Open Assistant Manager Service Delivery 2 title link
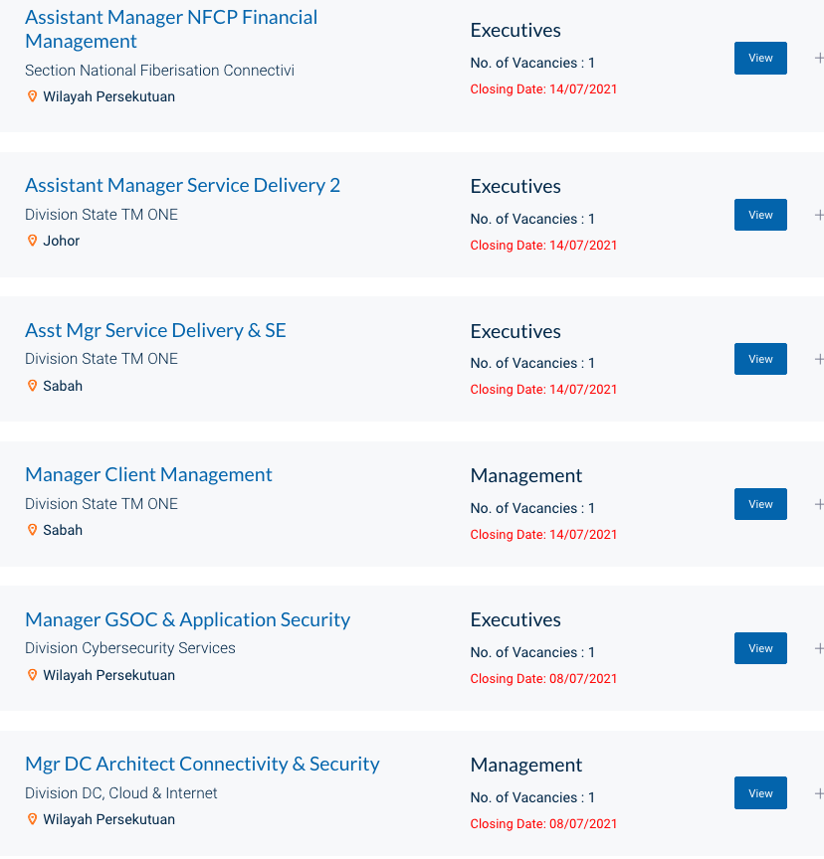This screenshot has width=824, height=859. [x=182, y=186]
